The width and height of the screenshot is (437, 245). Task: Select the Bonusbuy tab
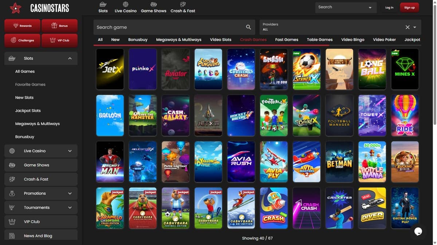click(x=138, y=40)
